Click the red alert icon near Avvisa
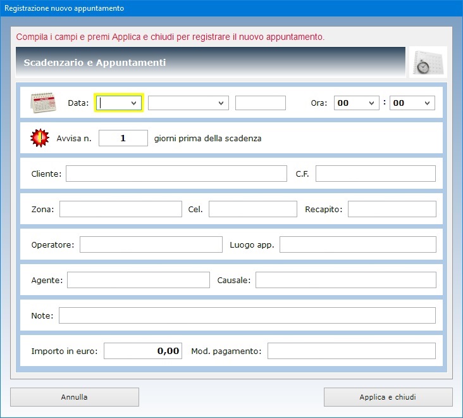 click(x=40, y=138)
